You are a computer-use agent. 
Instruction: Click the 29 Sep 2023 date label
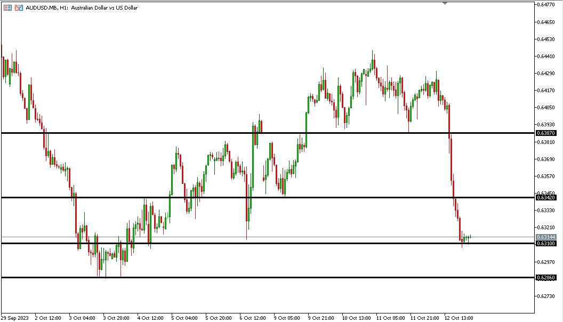pyautogui.click(x=15, y=318)
